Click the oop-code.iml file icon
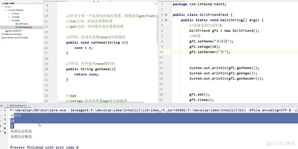 [6, 31]
